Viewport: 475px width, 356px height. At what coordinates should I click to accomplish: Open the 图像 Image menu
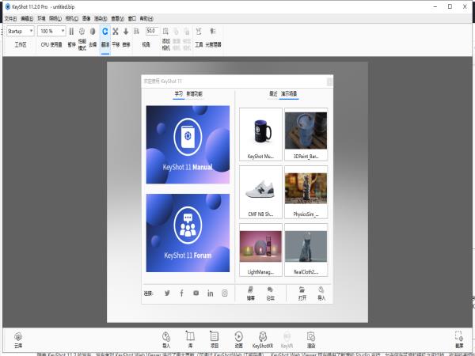(86, 19)
